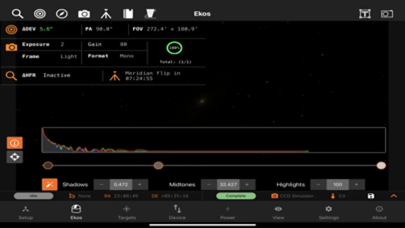
Task: Click the Meridian flip countdown text
Action: [152, 76]
